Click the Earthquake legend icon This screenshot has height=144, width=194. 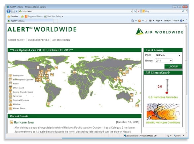click(10, 75)
